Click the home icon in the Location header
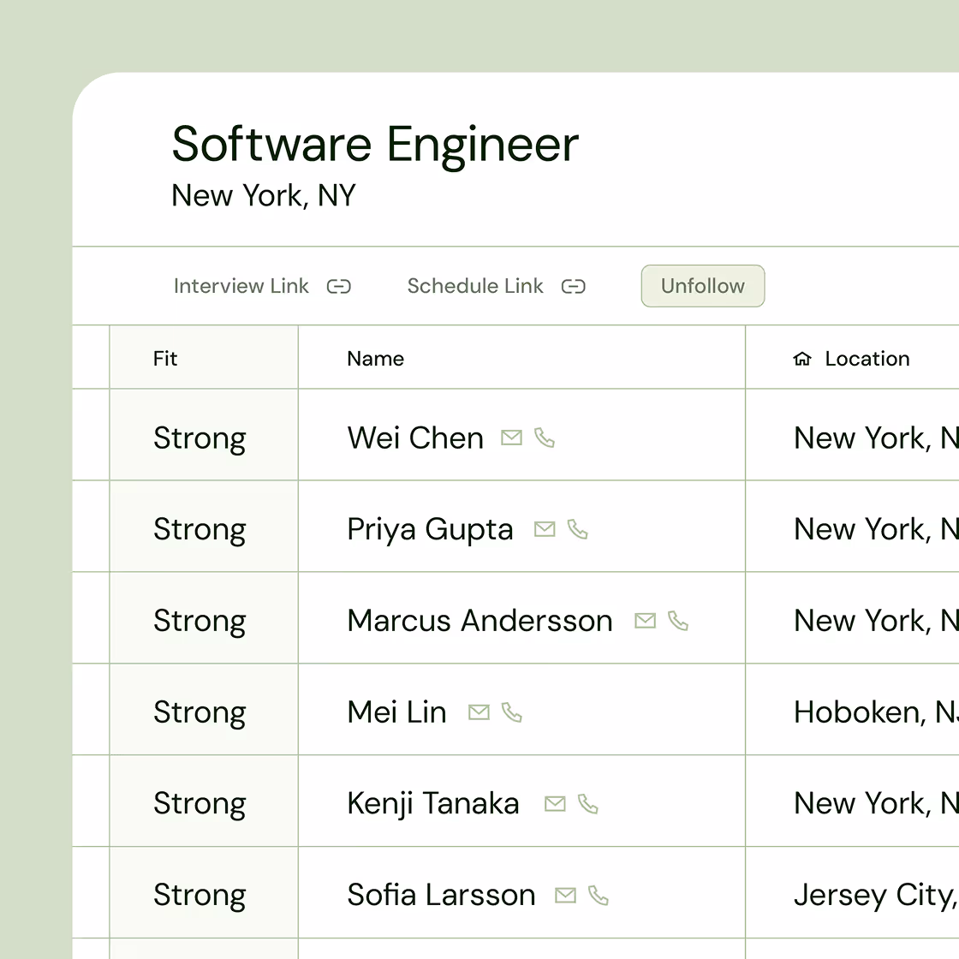This screenshot has height=959, width=959. point(802,358)
